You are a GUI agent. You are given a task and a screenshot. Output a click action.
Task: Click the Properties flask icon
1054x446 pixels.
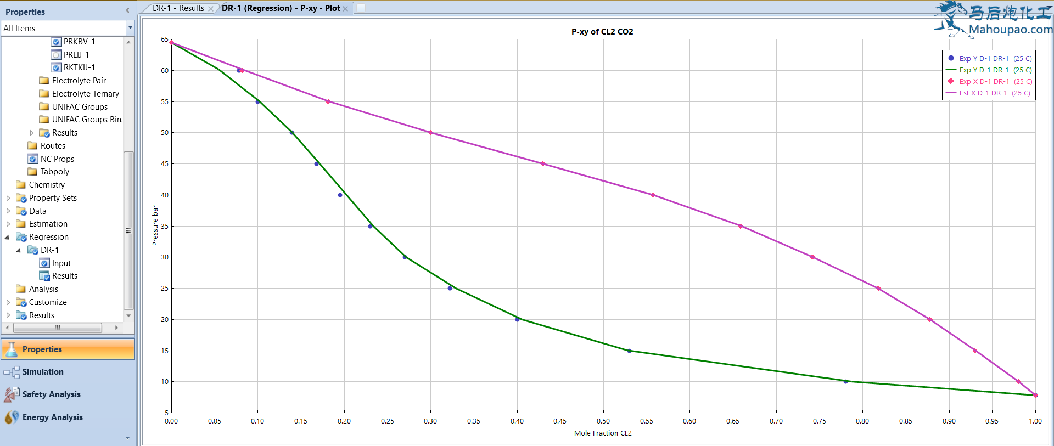12,349
